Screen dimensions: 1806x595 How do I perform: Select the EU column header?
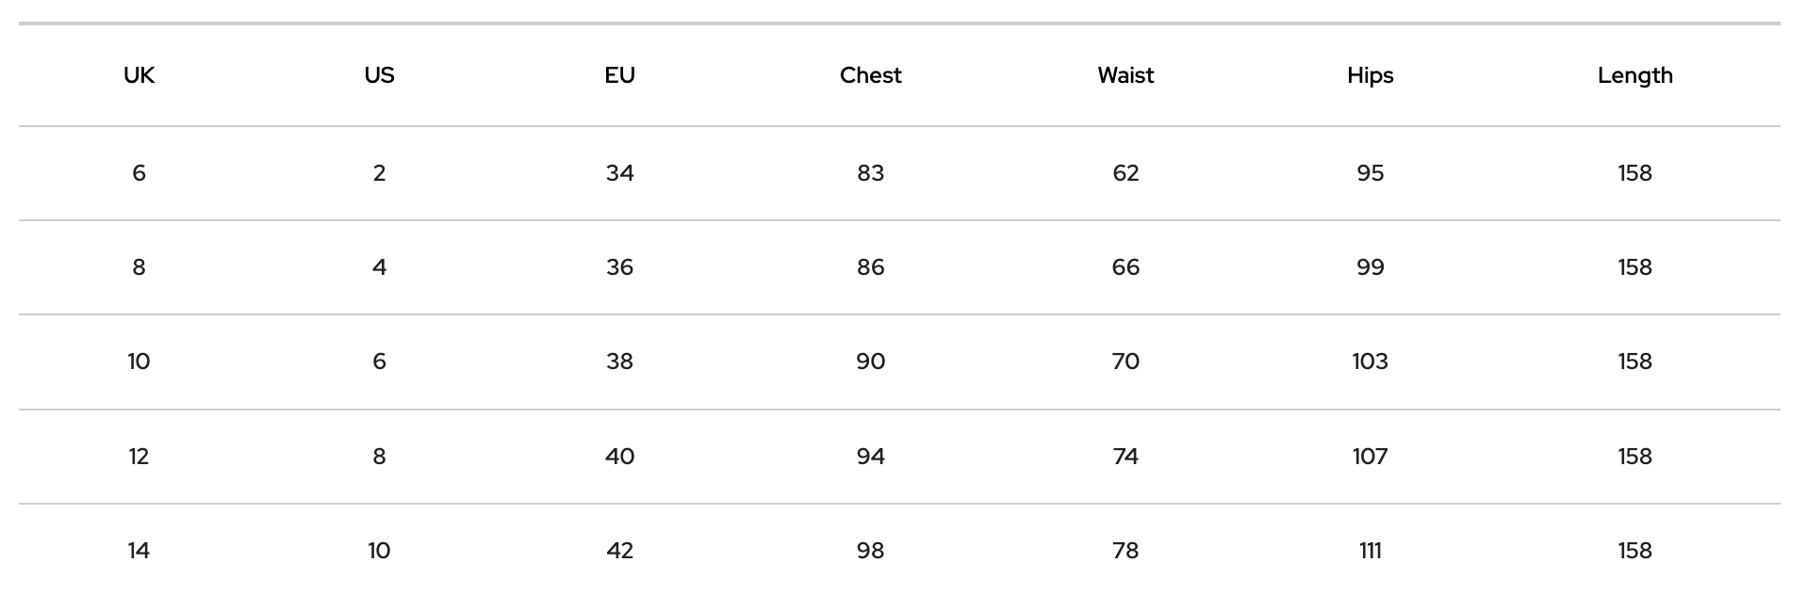619,75
